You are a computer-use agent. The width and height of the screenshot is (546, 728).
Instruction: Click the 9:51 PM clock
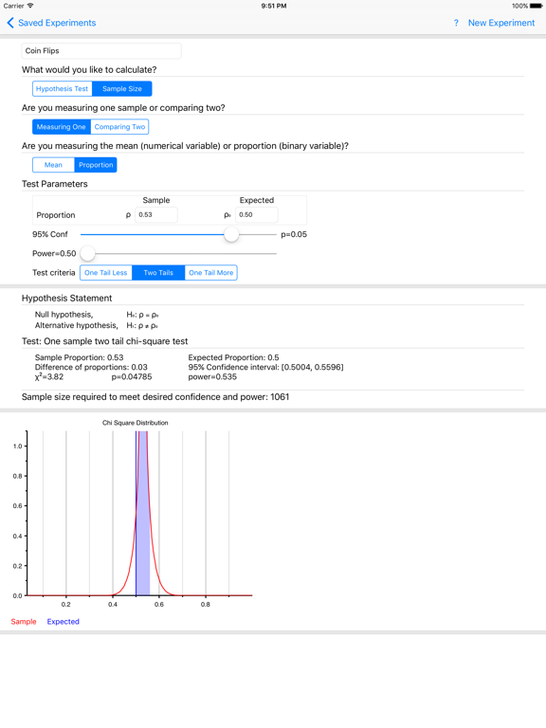tap(273, 6)
